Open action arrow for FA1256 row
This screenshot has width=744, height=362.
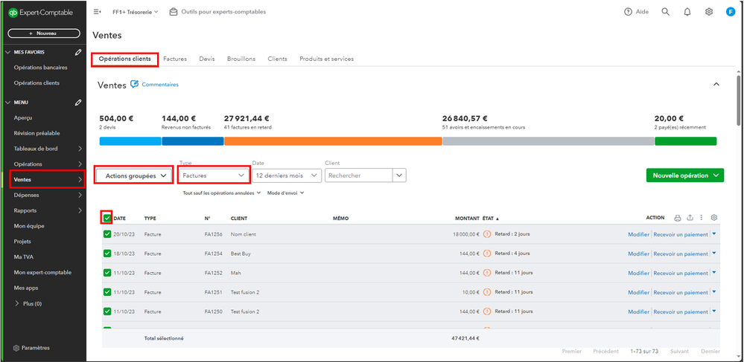coord(714,233)
